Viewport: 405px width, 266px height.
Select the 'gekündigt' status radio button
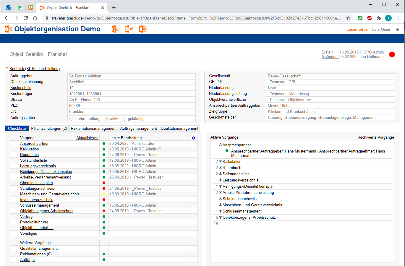124,119
